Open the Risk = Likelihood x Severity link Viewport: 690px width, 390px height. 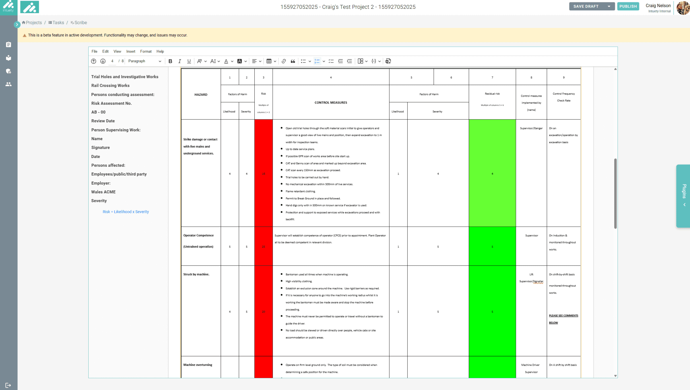[126, 212]
